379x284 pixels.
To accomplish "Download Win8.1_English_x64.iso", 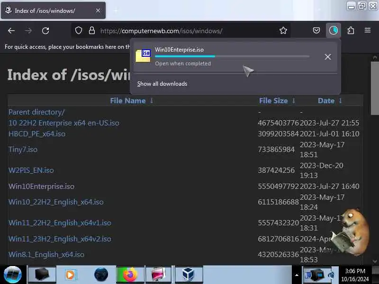I will [46, 255].
